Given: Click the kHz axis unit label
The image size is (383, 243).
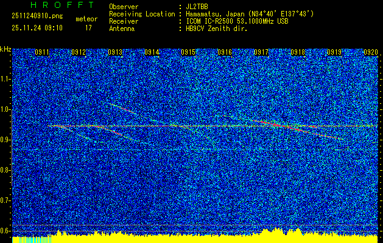Looking at the screenshot, I should point(5,49).
